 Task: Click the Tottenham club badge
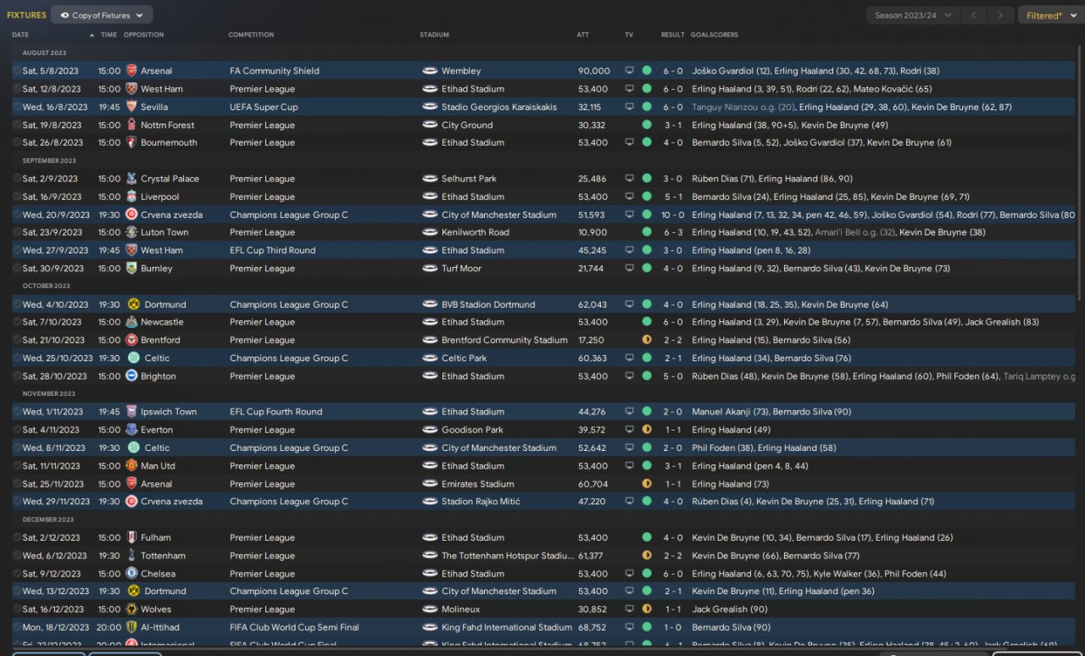click(x=131, y=556)
